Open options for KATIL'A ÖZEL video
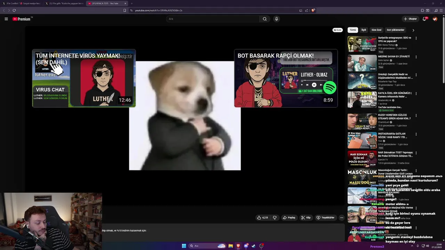Viewport: 445px width, 250px height. 416,94
